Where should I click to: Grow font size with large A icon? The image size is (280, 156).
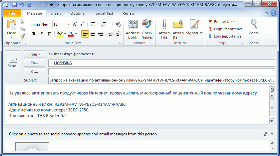coord(75,24)
